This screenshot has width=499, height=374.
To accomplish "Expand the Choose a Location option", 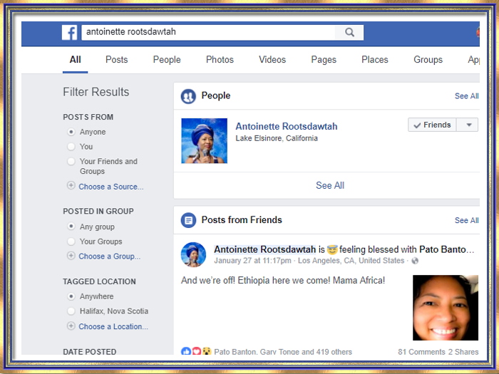I will click(x=113, y=326).
